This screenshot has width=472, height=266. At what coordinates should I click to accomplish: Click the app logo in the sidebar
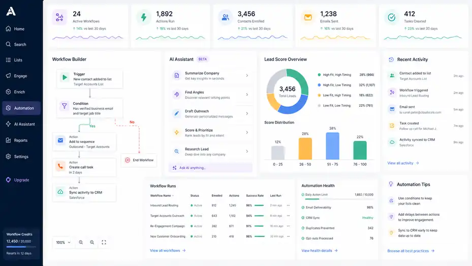11,12
